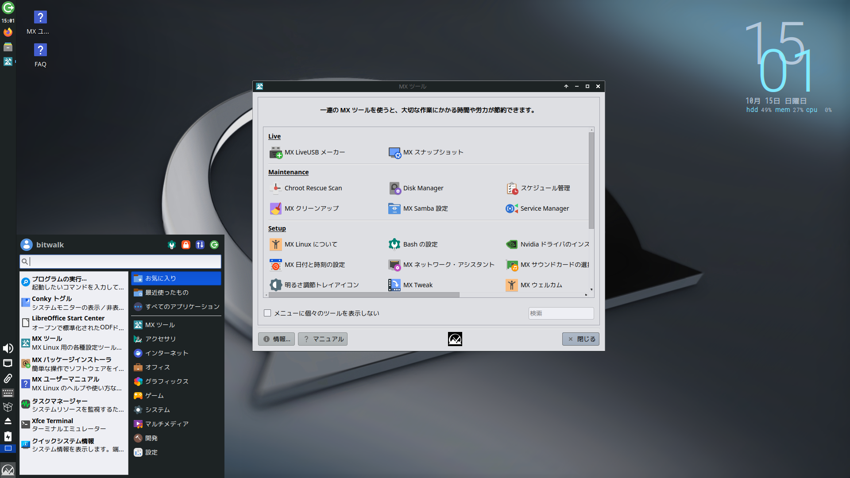Click the lock screen icon in menu header
This screenshot has width=850, height=478.
pos(186,245)
